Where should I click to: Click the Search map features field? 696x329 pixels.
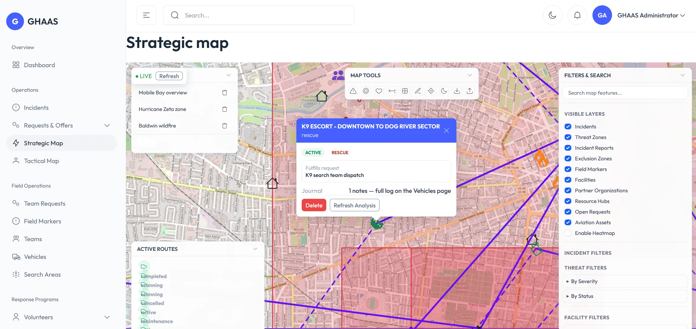point(625,93)
